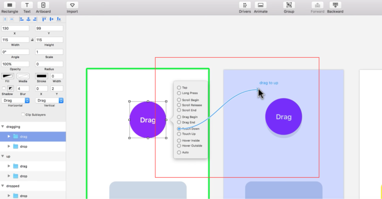Open the Import tool
382x199 pixels.
pos(72,7)
